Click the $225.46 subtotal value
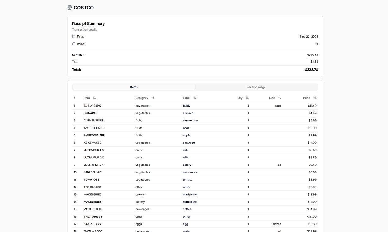Viewport: 388px width, 232px height. (312, 55)
